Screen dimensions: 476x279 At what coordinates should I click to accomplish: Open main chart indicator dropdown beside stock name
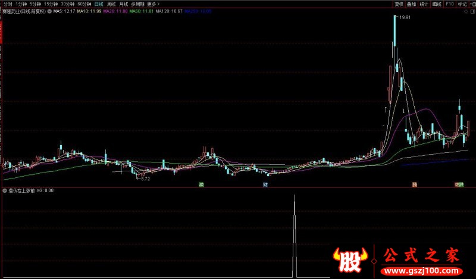49,11
